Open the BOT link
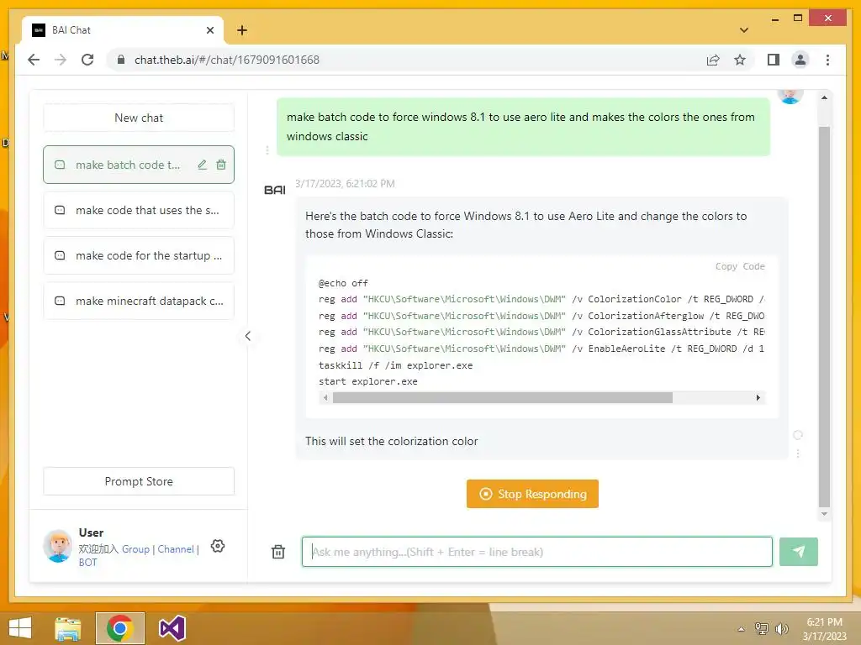Image resolution: width=861 pixels, height=645 pixels. pyautogui.click(x=87, y=562)
